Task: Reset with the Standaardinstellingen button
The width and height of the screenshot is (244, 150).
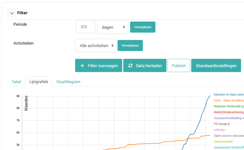Action: [x=216, y=66]
